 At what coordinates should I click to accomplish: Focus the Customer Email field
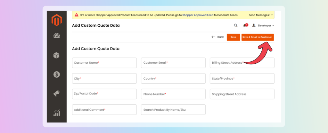(173, 63)
